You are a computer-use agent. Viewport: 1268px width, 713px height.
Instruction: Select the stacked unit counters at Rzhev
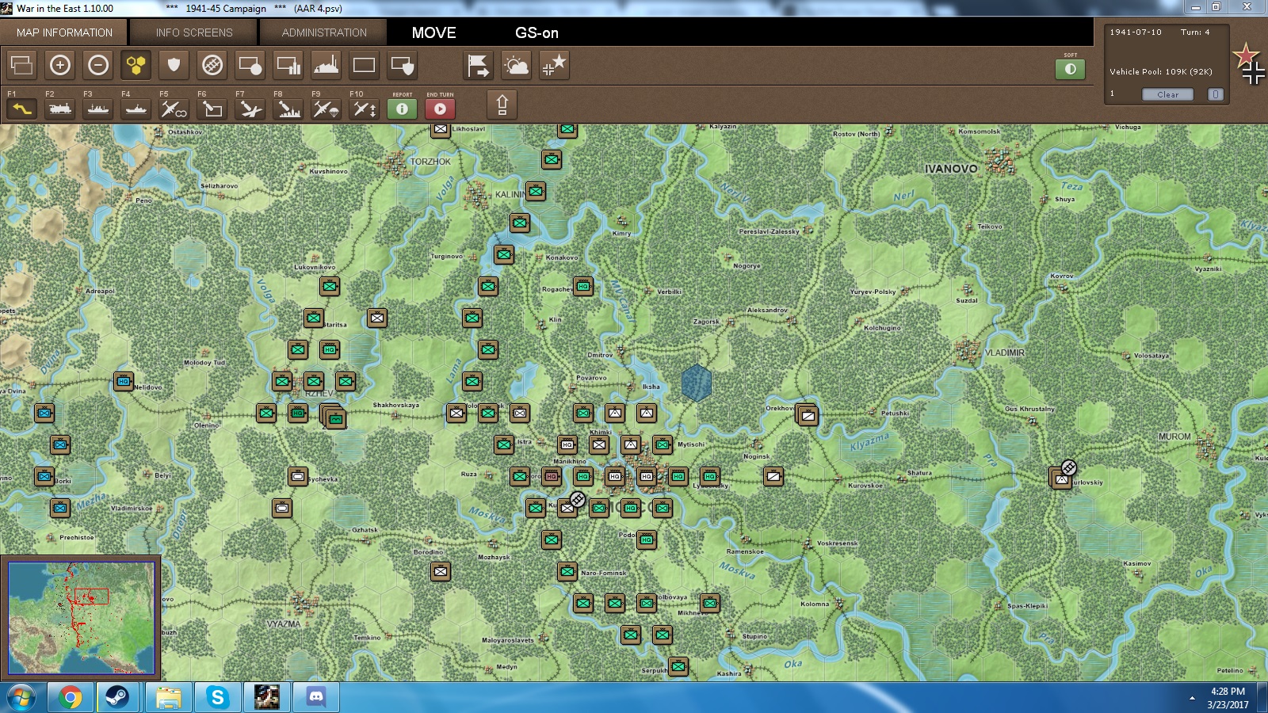pos(333,415)
